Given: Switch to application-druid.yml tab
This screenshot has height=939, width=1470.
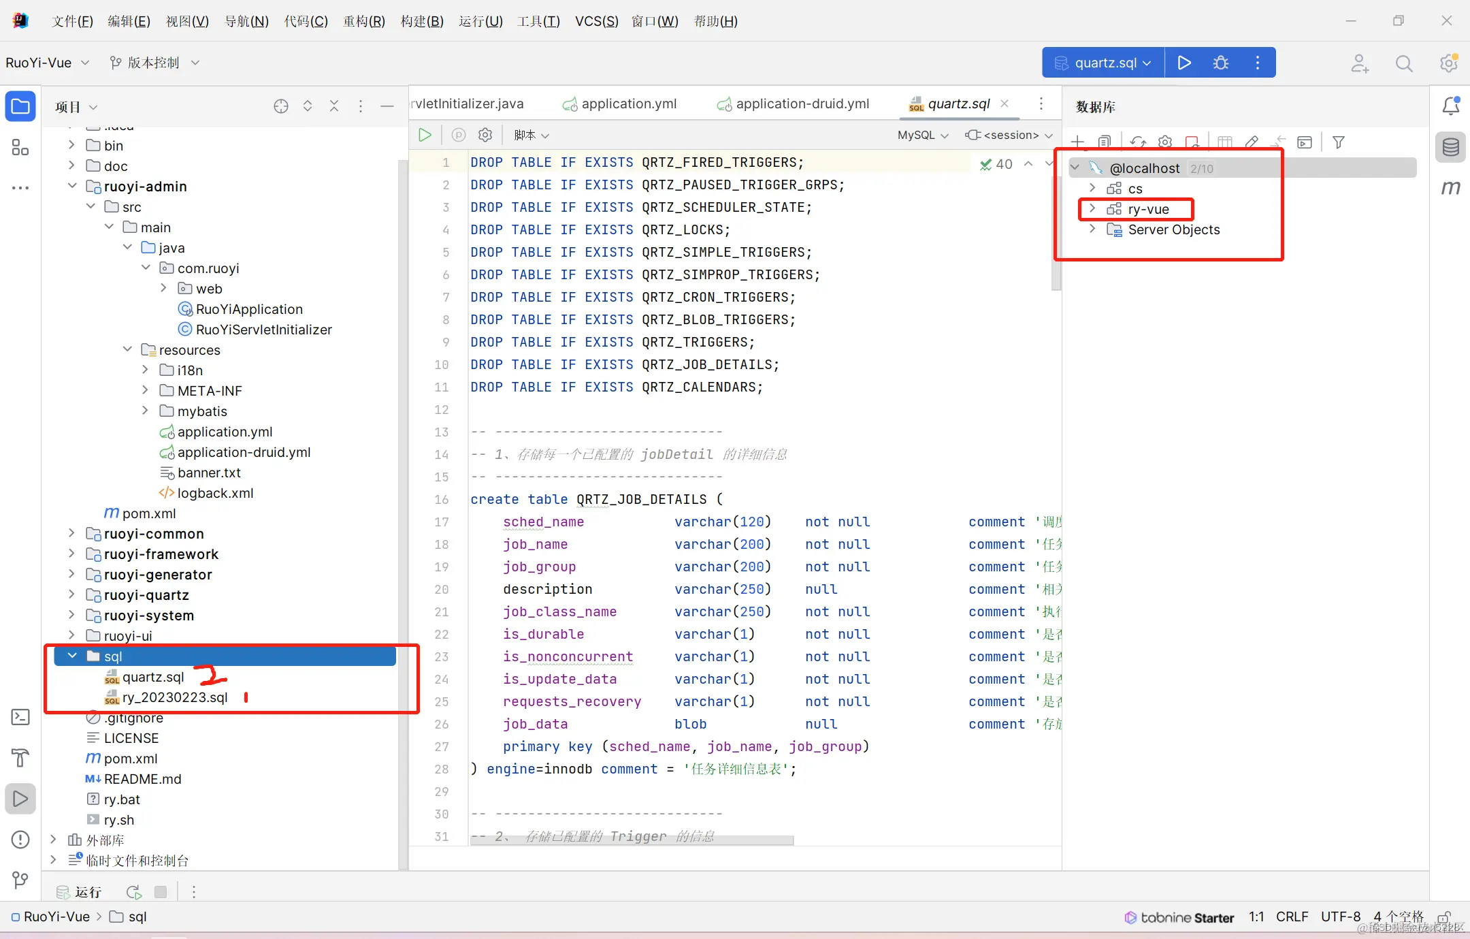Looking at the screenshot, I should (802, 104).
